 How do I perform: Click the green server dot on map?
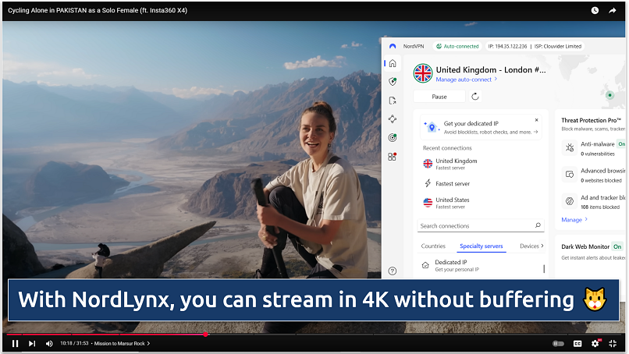point(610,95)
